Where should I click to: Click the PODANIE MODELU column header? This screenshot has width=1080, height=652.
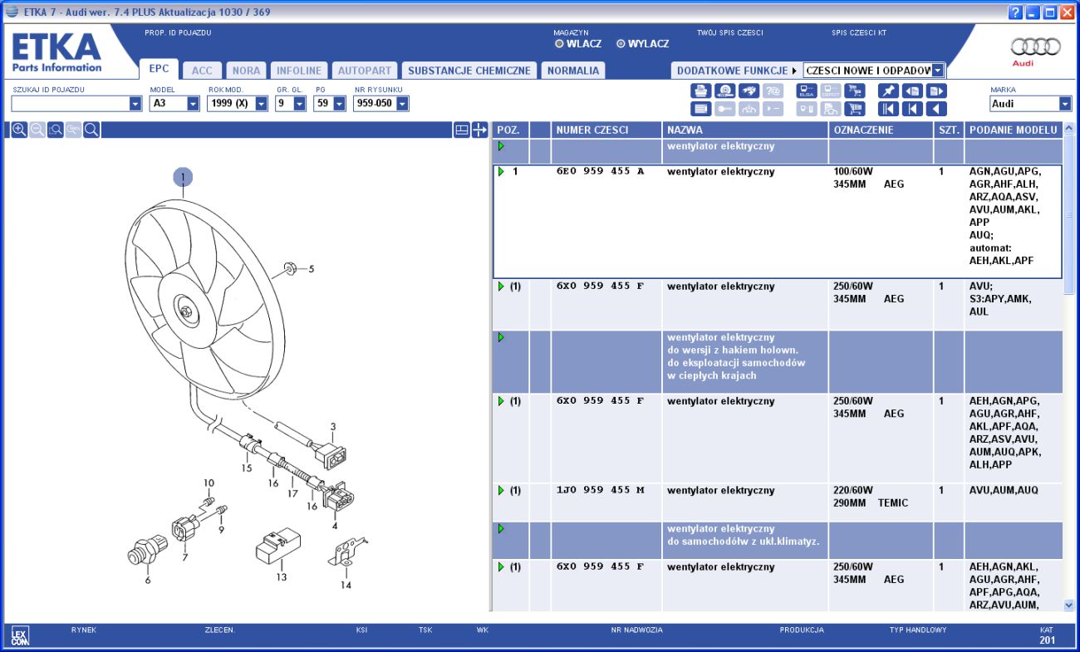[x=1013, y=130]
